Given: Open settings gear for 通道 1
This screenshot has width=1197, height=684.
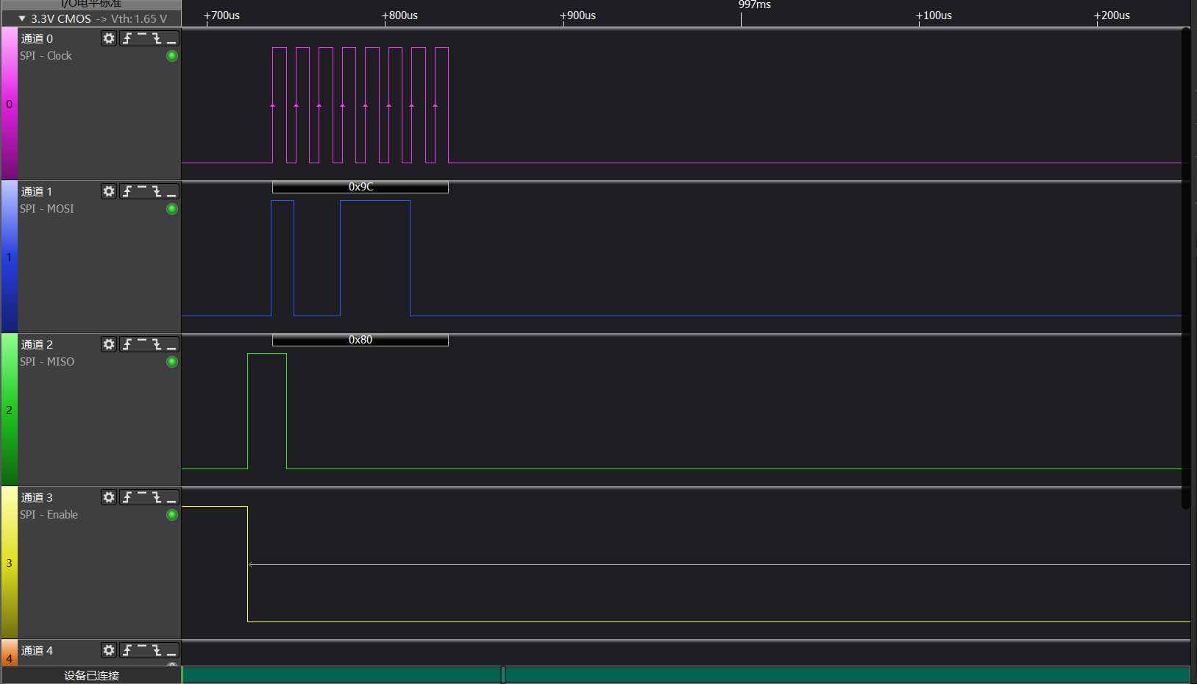Looking at the screenshot, I should coord(109,191).
